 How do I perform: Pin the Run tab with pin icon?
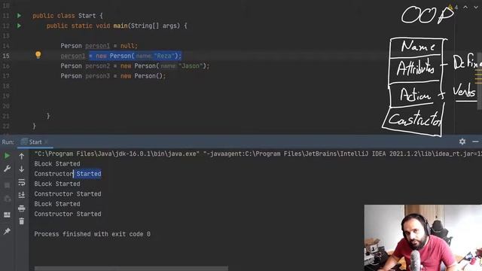[x=7, y=231]
